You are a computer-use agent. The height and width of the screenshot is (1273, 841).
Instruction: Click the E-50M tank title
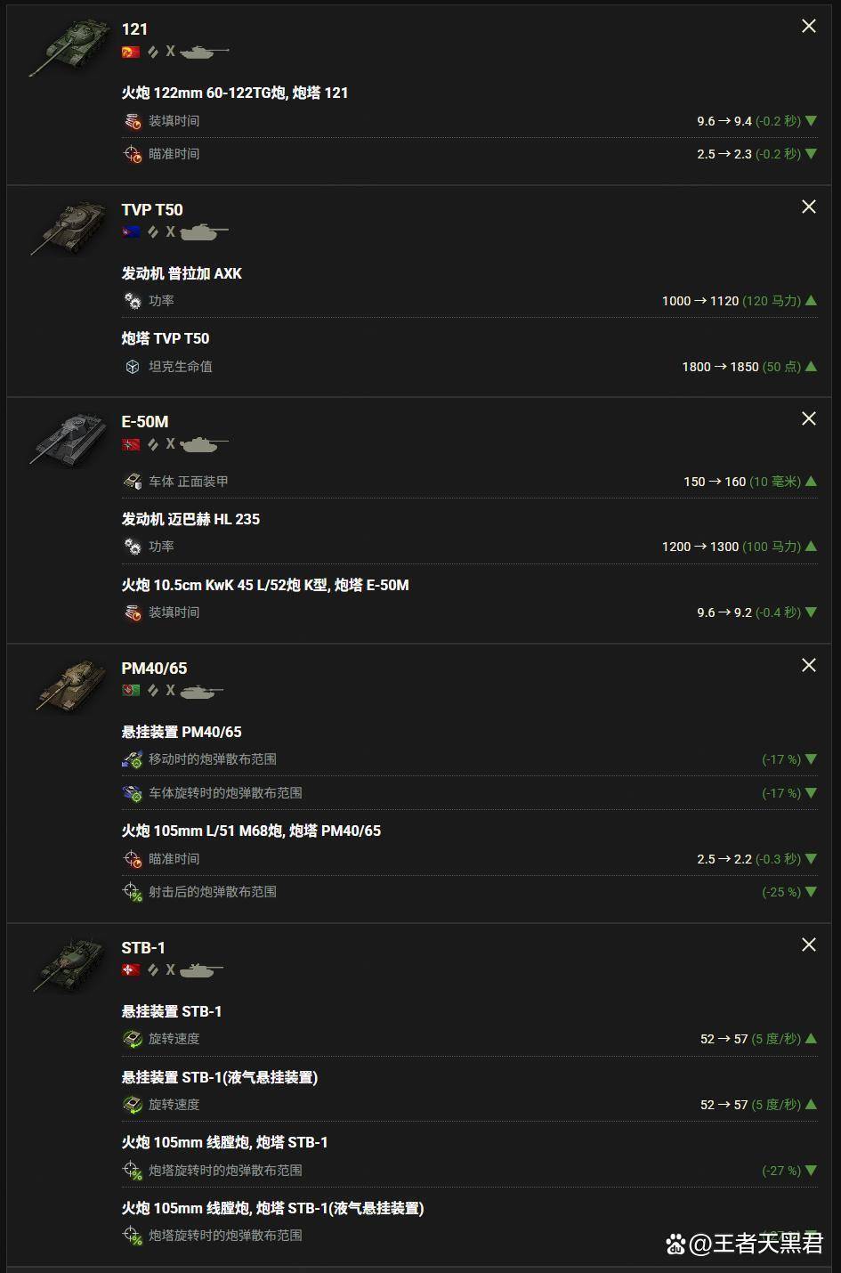click(145, 422)
